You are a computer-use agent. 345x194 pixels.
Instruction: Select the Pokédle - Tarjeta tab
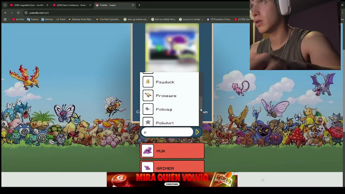[x=114, y=5]
